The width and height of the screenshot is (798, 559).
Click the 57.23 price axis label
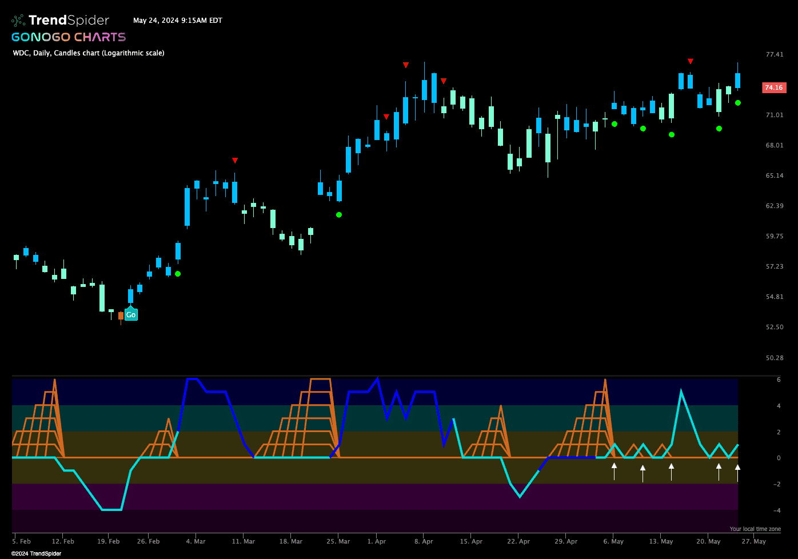(x=775, y=266)
